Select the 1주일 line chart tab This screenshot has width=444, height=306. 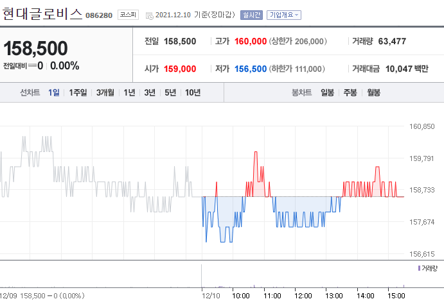(x=78, y=92)
